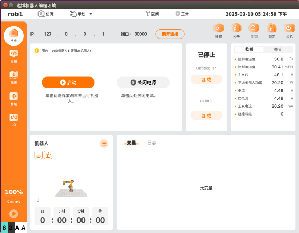
Task: Click the 注销 (Logout) icon
Action: tap(254, 29)
